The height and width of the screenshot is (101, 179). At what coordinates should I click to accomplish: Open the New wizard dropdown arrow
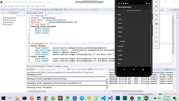(x=4, y=10)
